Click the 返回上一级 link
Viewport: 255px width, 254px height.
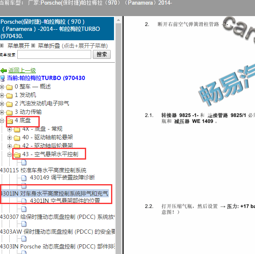tap(22, 70)
